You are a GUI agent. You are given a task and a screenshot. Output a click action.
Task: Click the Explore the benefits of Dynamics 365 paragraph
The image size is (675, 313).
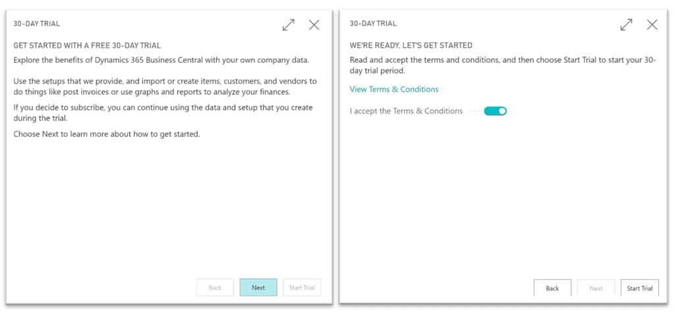pos(161,60)
